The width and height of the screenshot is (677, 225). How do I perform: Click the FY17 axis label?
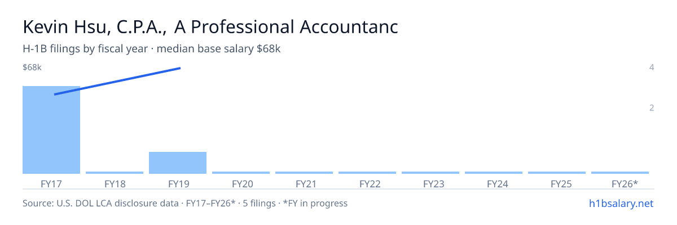pyautogui.click(x=51, y=183)
